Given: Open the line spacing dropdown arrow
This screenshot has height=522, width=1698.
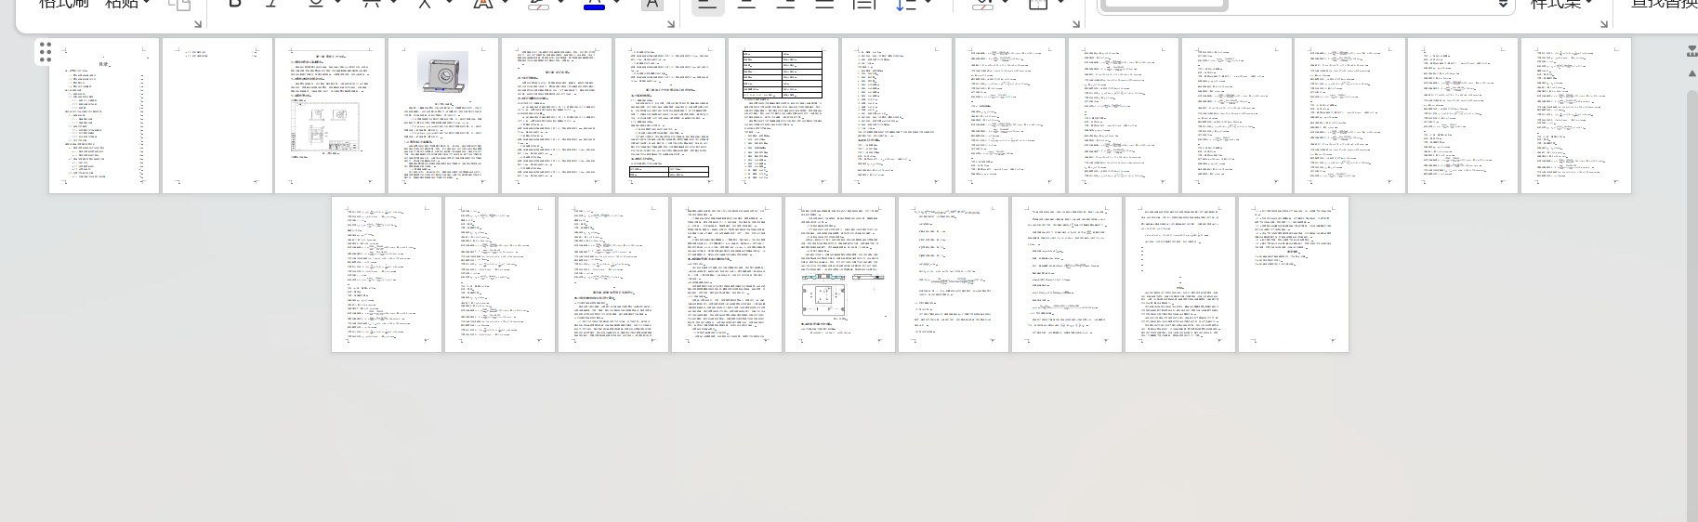Looking at the screenshot, I should [928, 3].
